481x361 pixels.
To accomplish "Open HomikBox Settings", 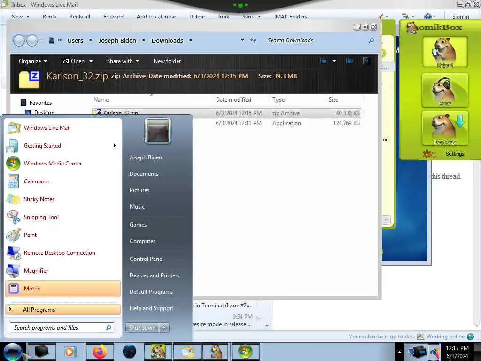I will pyautogui.click(x=455, y=154).
